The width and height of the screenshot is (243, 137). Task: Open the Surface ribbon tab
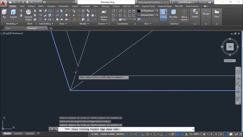(x=32, y=6)
